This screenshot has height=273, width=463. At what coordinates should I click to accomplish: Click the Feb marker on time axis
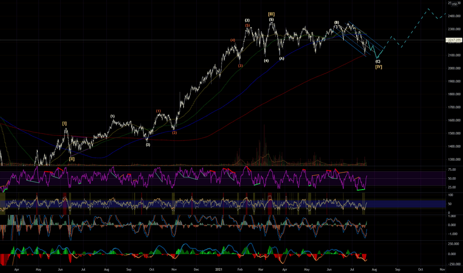tap(240, 269)
